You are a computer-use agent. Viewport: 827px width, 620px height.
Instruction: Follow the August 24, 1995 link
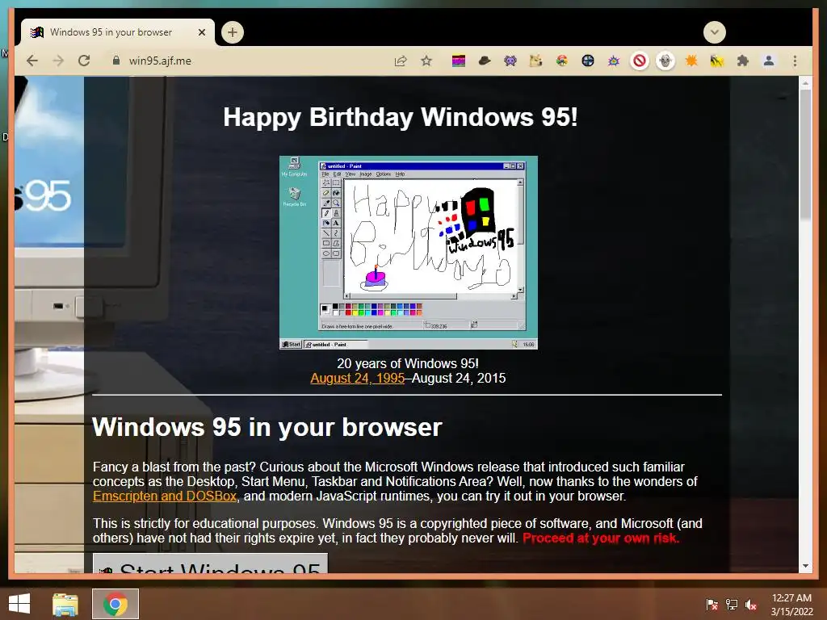pyautogui.click(x=358, y=378)
